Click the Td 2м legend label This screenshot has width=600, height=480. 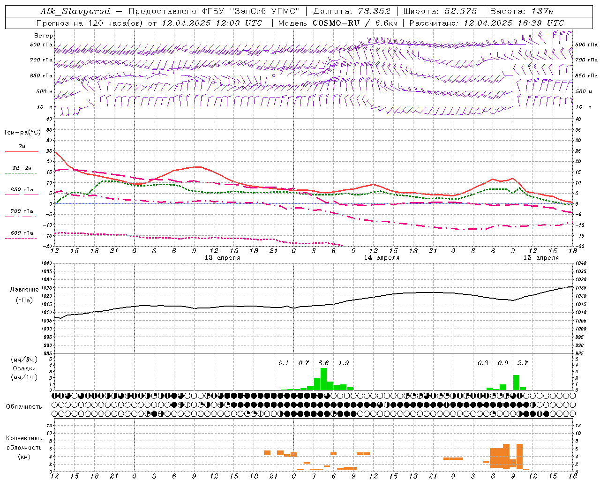(x=22, y=168)
